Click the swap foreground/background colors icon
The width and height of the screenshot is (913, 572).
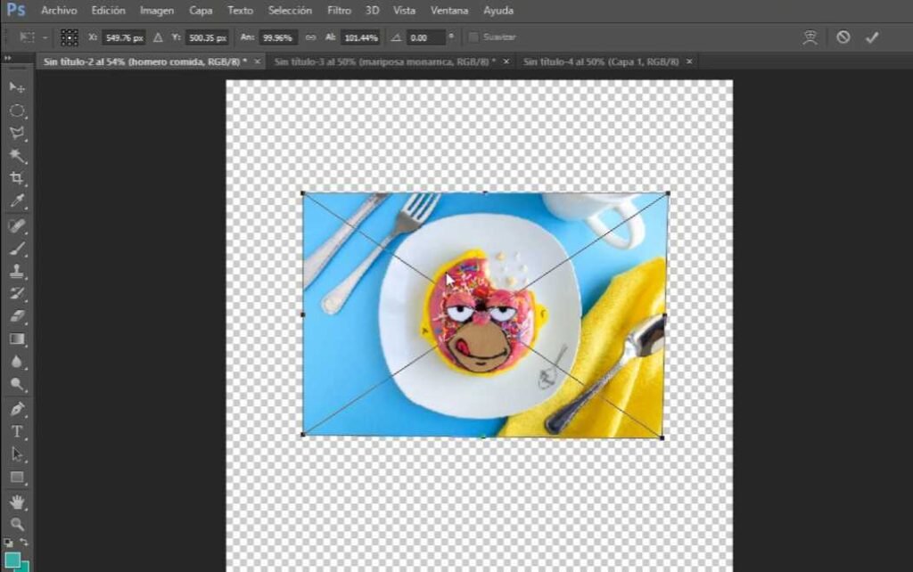(24, 542)
